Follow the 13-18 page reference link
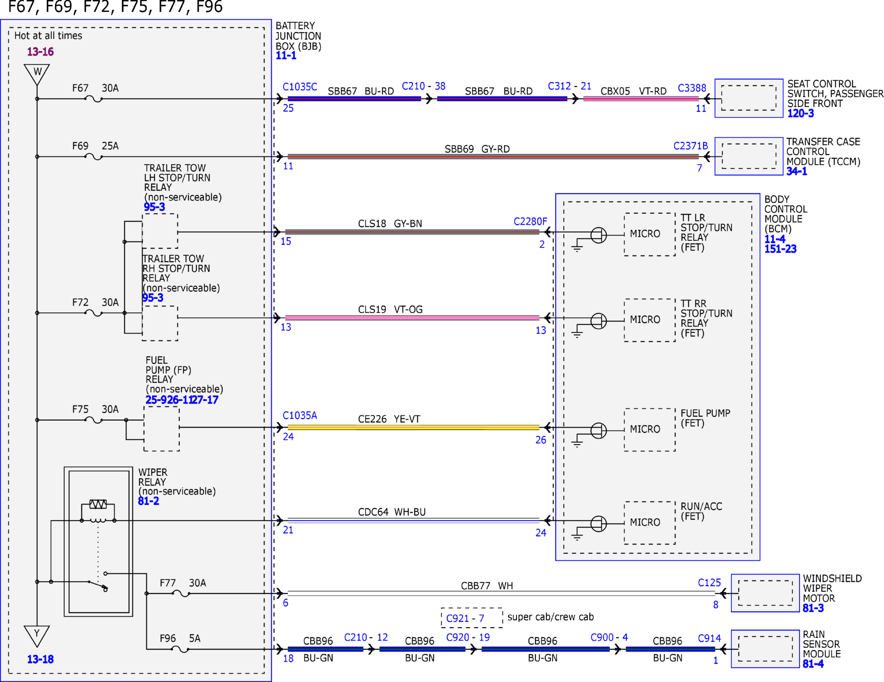The image size is (884, 682). click(40, 659)
